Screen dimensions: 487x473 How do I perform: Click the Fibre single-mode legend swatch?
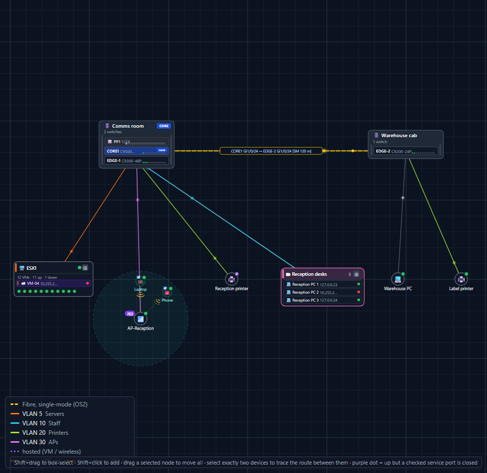click(14, 404)
